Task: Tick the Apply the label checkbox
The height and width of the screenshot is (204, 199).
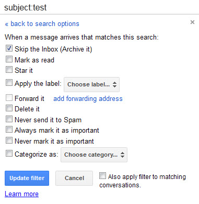Action: [x=9, y=83]
